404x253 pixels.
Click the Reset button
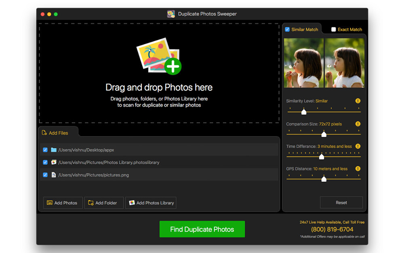(x=341, y=203)
